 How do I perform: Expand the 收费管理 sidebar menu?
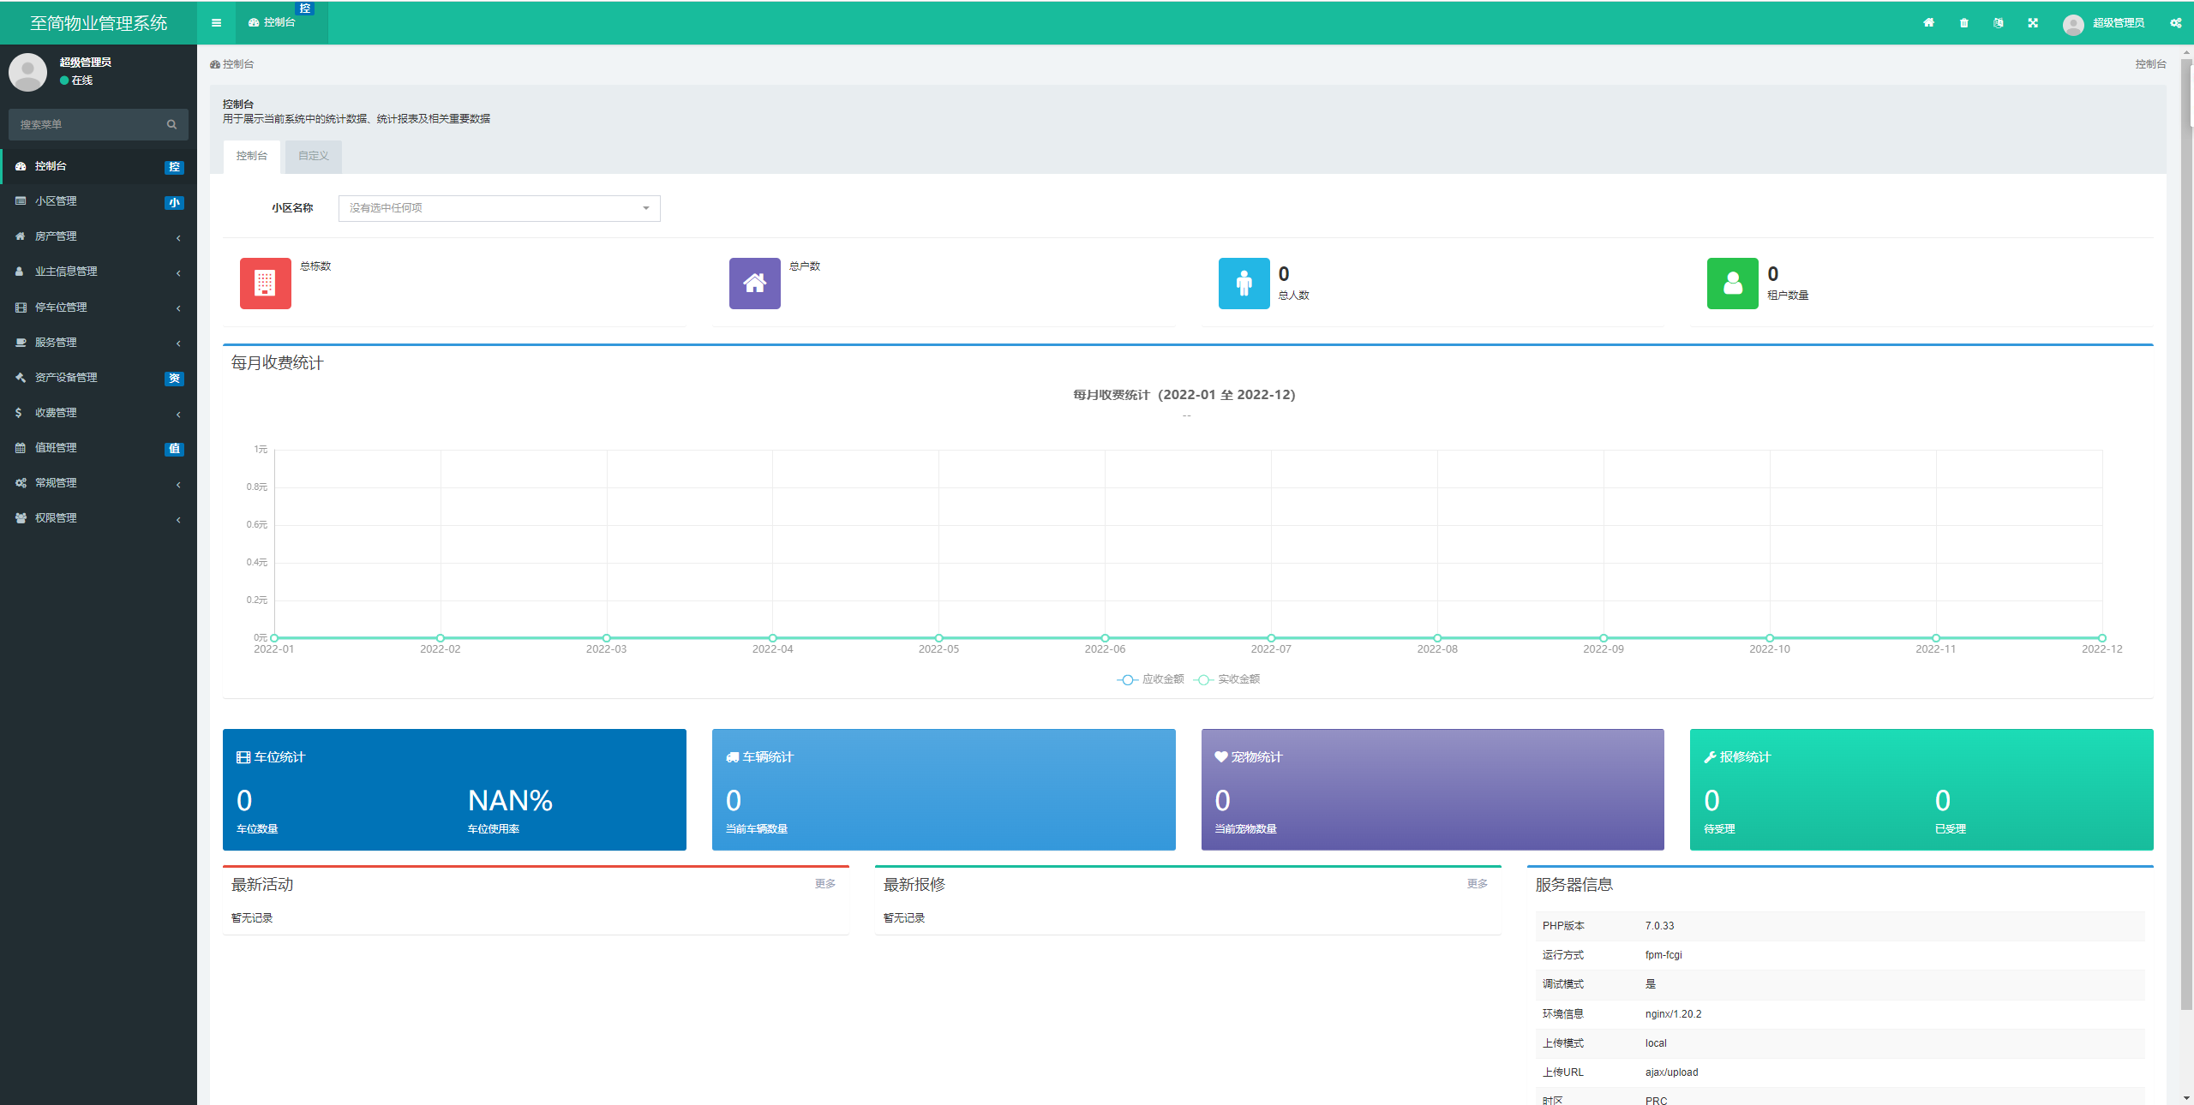99,413
